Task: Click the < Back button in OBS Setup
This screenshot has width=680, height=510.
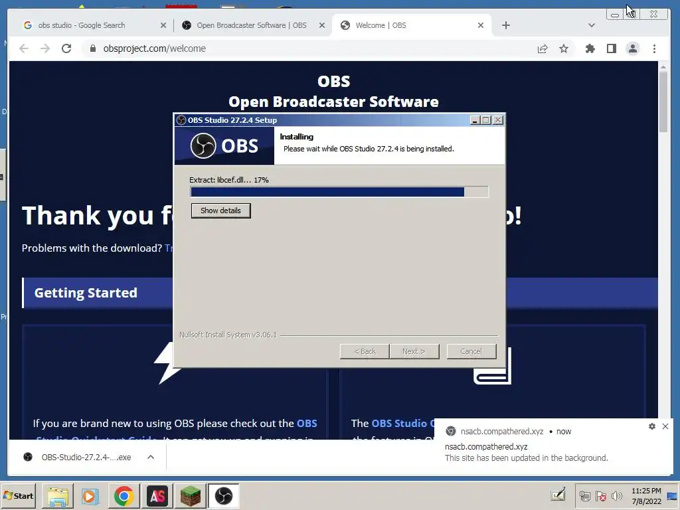Action: pyautogui.click(x=365, y=351)
